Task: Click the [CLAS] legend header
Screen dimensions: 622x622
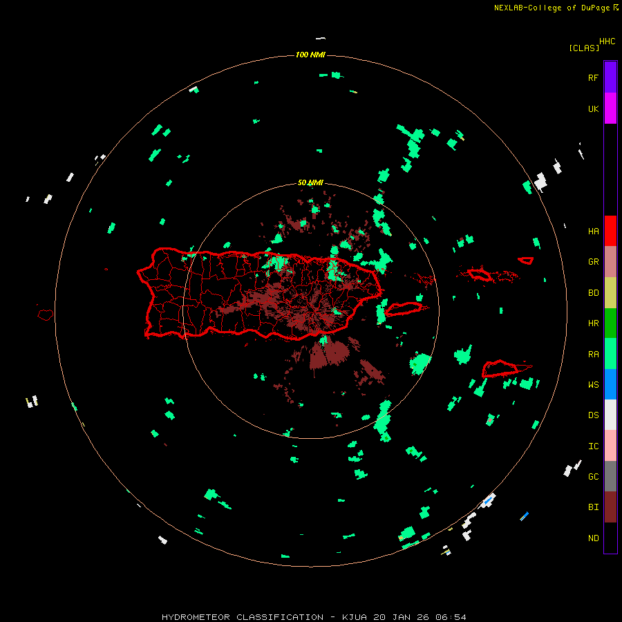Action: (x=584, y=48)
